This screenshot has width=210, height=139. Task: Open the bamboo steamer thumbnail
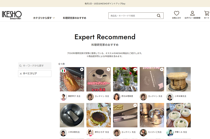coord(178,79)
